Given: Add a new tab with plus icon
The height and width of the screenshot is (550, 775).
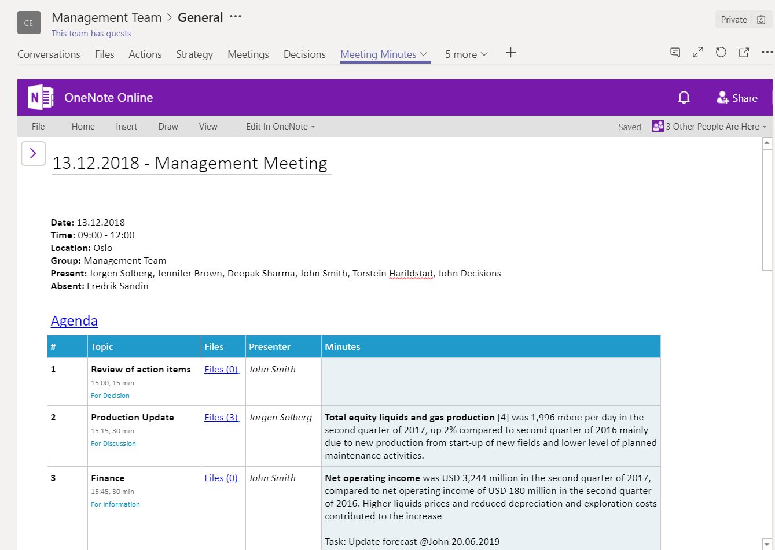Looking at the screenshot, I should coord(510,53).
